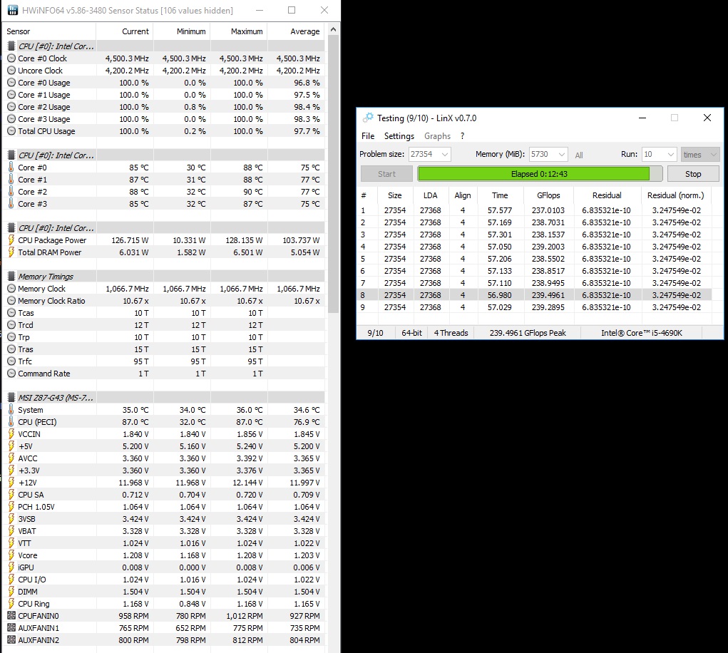The width and height of the screenshot is (728, 653).
Task: Click icon beside Tcas timing
Action: [11, 313]
